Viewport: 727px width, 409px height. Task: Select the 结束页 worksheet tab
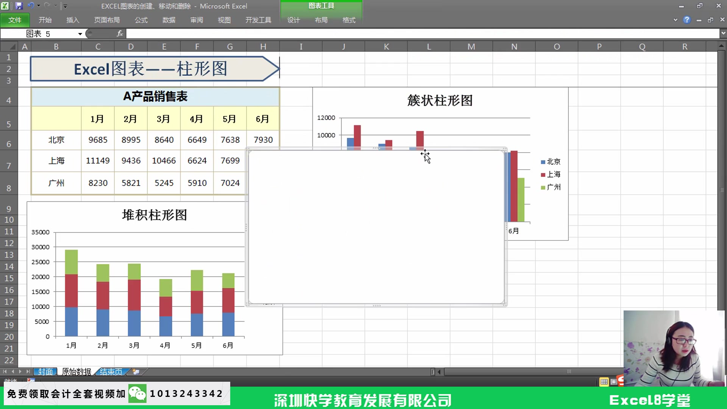click(x=111, y=372)
